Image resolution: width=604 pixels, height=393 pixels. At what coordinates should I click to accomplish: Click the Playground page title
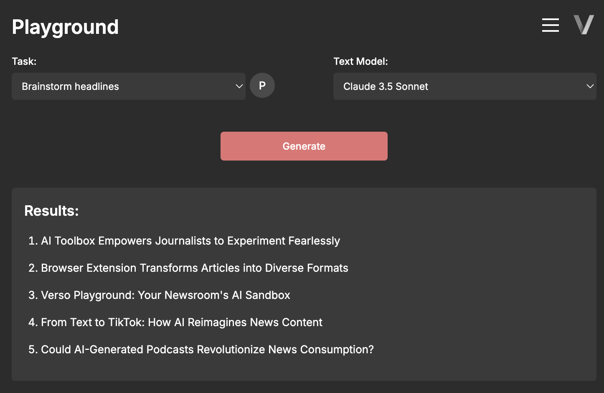pos(65,26)
